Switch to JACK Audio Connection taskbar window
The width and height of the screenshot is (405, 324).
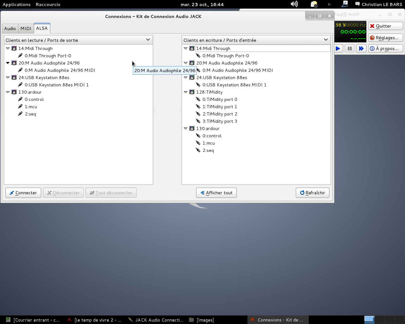click(156, 320)
